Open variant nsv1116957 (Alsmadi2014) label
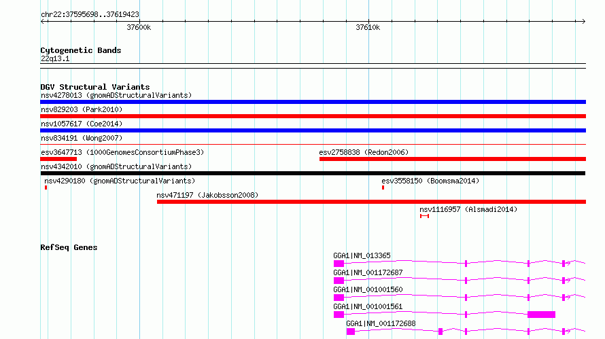The height and width of the screenshot is (339, 605). (468, 209)
